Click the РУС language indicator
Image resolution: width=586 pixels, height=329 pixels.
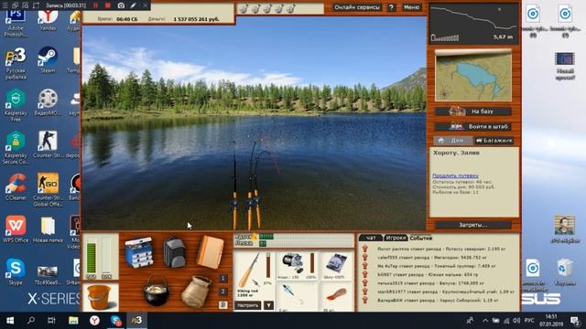[529, 321]
